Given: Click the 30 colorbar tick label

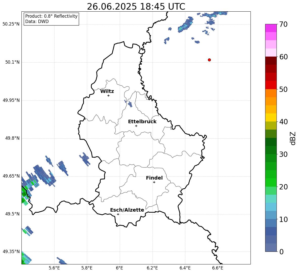Looking at the screenshot, I should pos(283,154).
